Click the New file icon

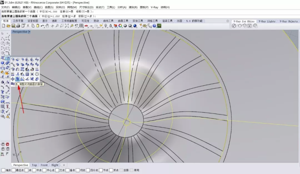pos(3,26)
